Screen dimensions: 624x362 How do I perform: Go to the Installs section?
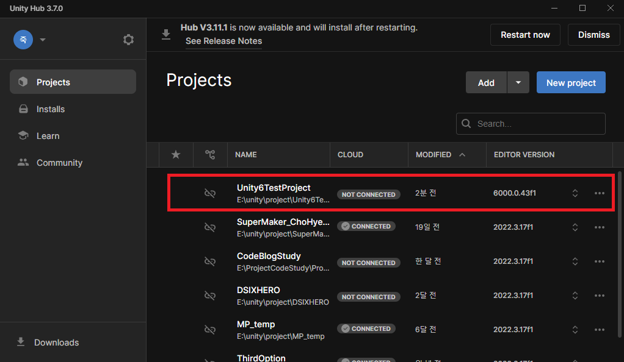pyautogui.click(x=73, y=109)
